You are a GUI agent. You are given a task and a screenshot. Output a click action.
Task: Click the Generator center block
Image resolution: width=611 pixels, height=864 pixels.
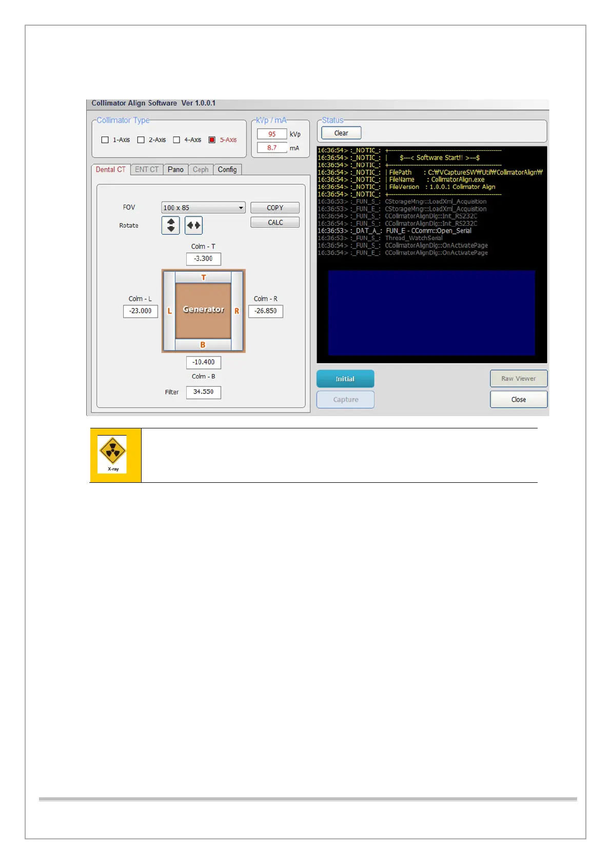(x=204, y=310)
